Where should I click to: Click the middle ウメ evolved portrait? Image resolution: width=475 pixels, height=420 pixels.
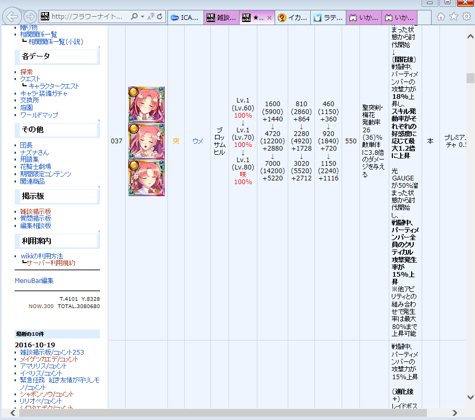pyautogui.click(x=146, y=141)
